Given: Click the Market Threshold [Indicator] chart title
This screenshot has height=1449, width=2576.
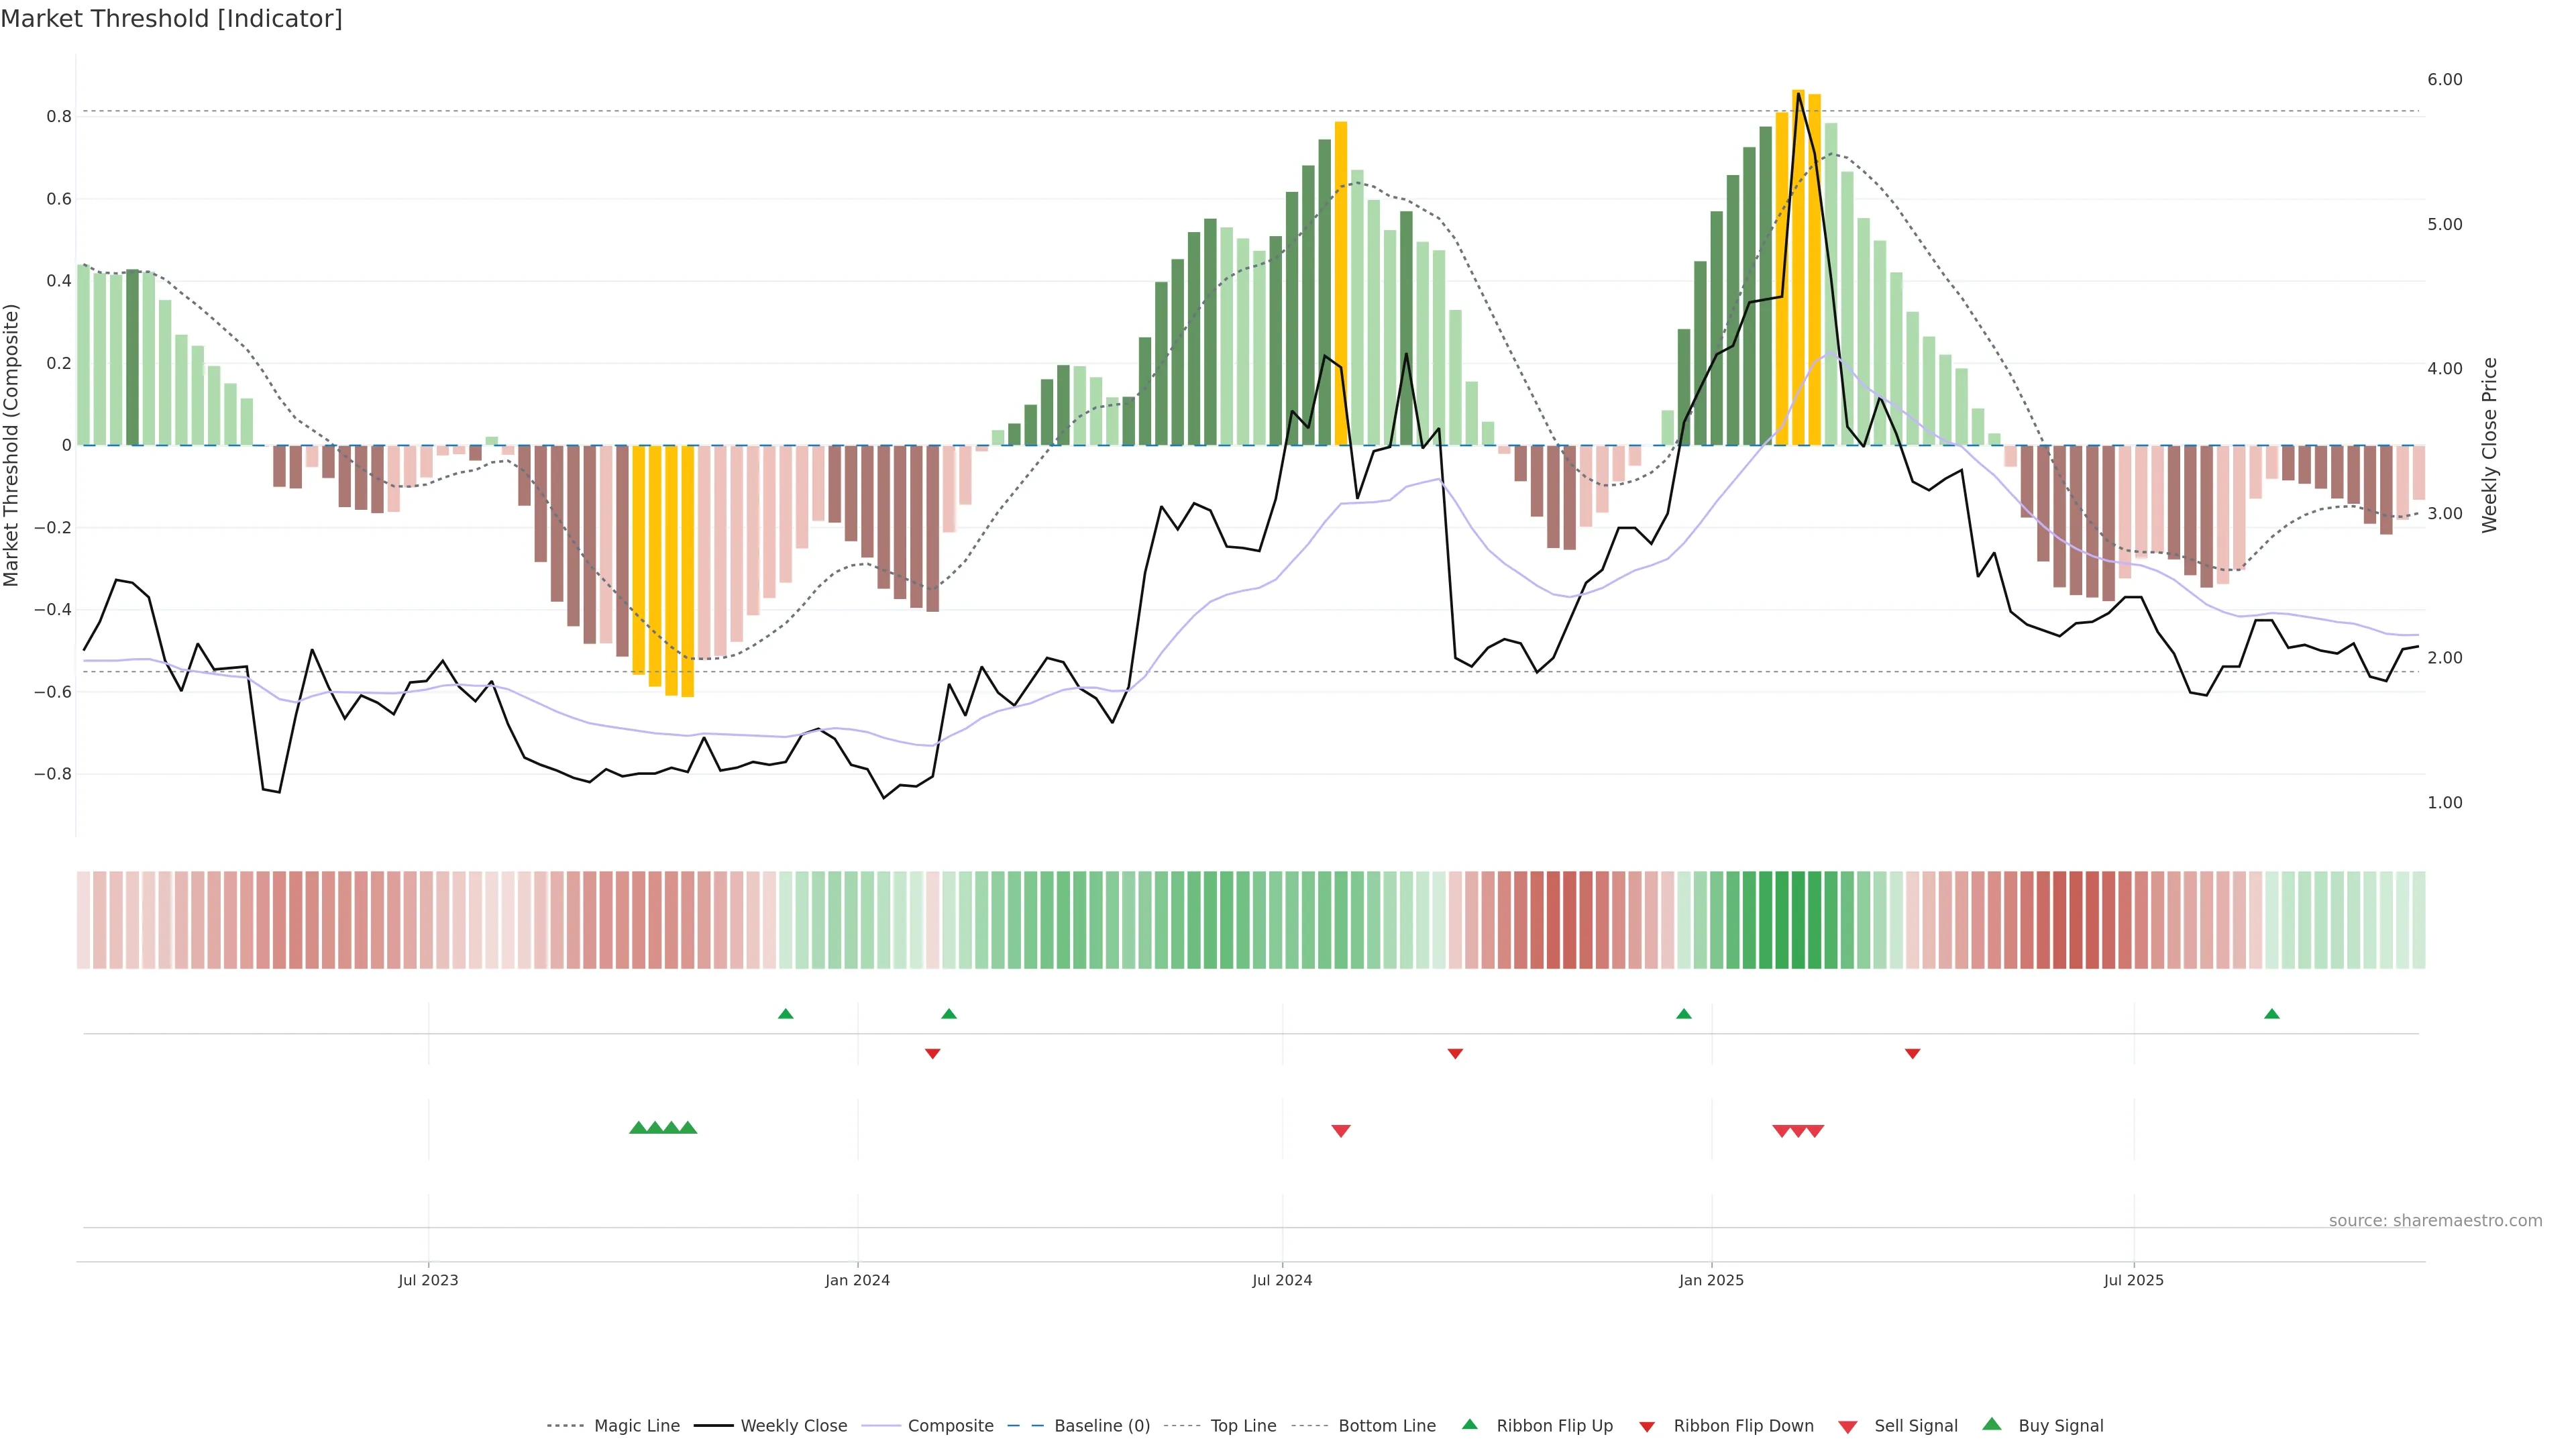Looking at the screenshot, I should coord(171,19).
